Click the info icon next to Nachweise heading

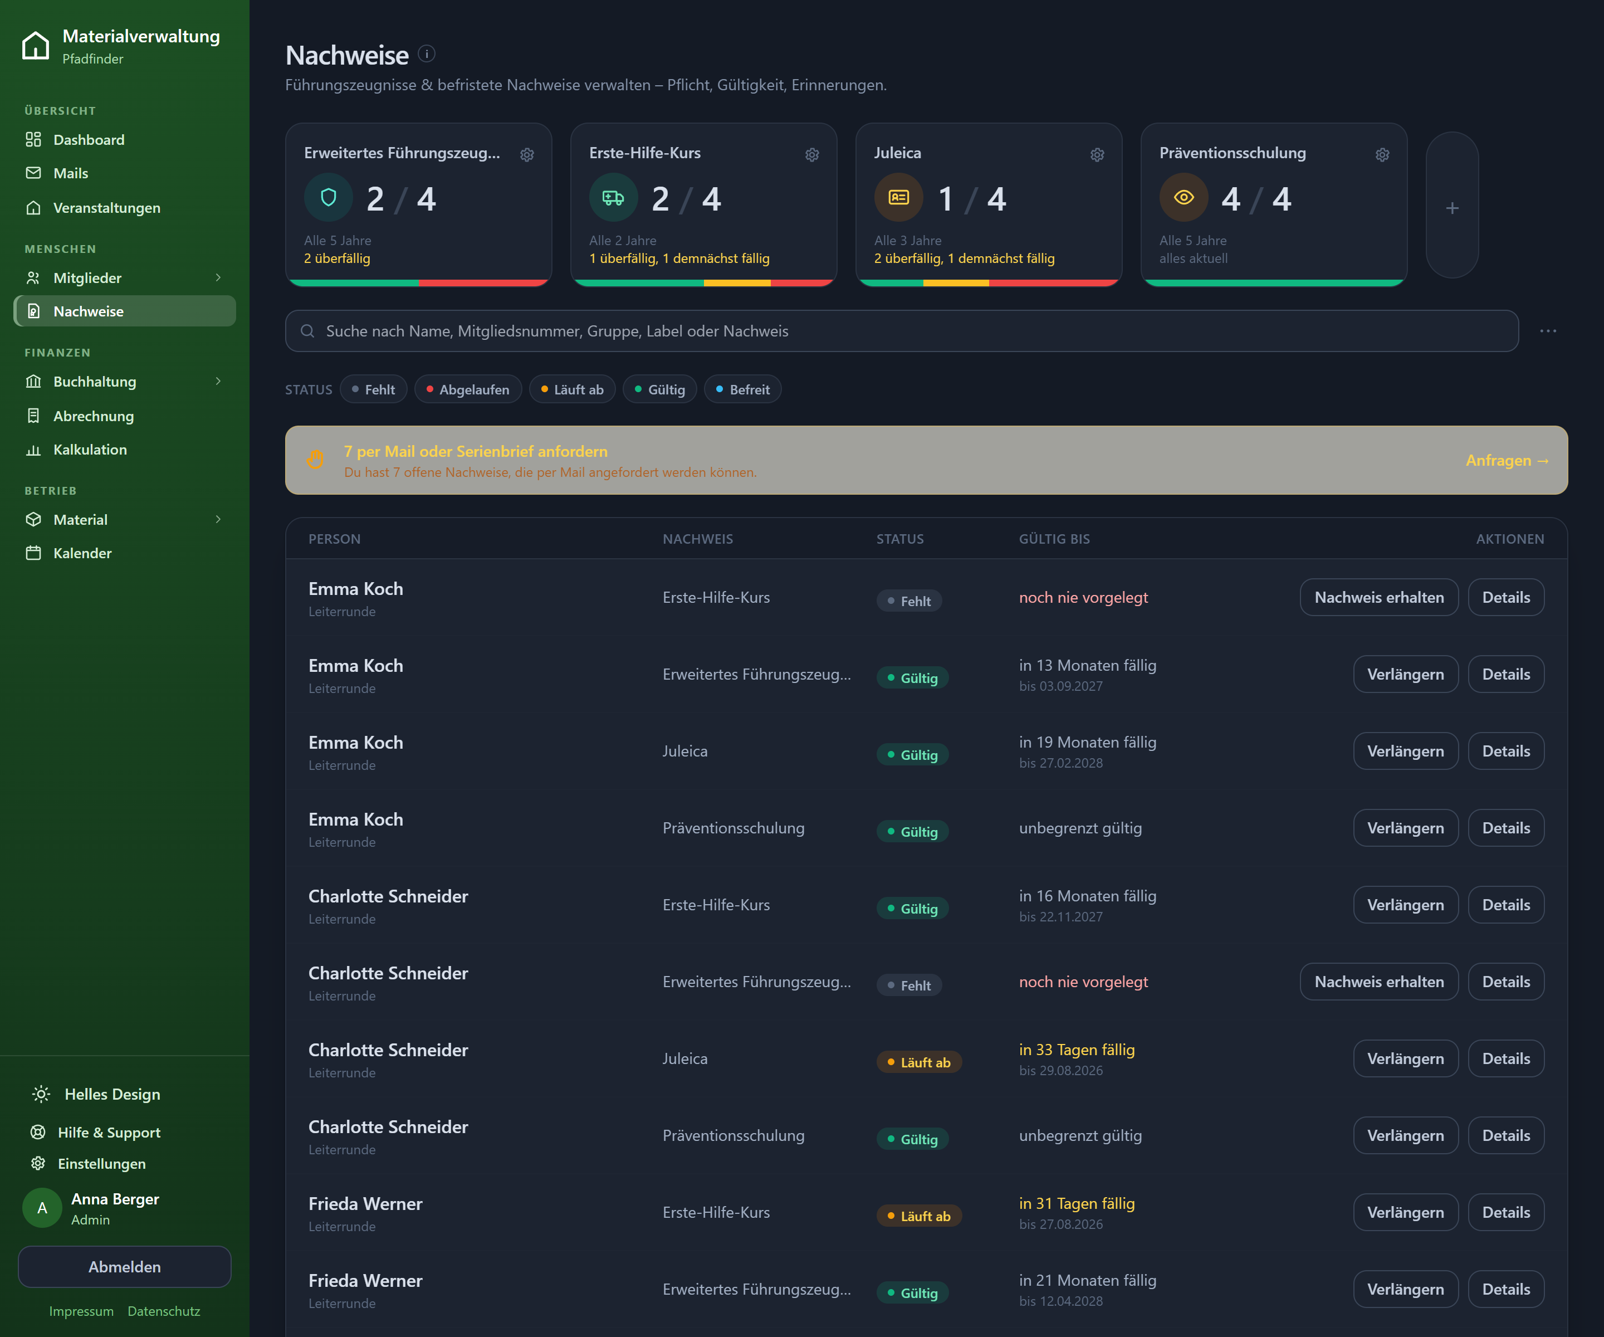tap(427, 53)
